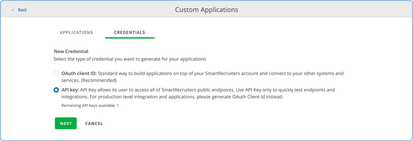Select the OAuth client ID radio button
Viewport: 413px width, 141px height.
point(56,73)
